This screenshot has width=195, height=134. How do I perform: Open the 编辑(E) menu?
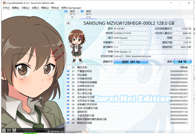16,8
